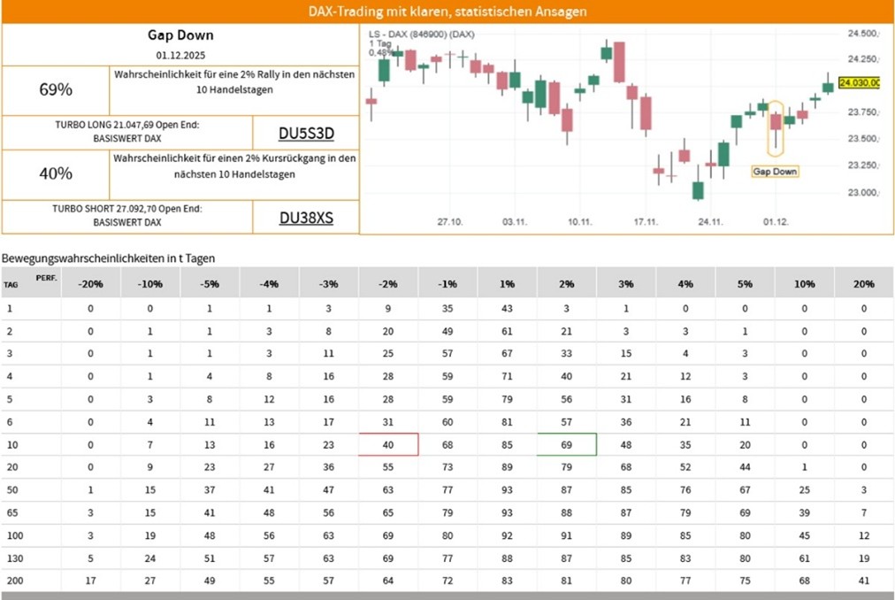
Task: Select the -20% column header
Action: click(x=90, y=284)
